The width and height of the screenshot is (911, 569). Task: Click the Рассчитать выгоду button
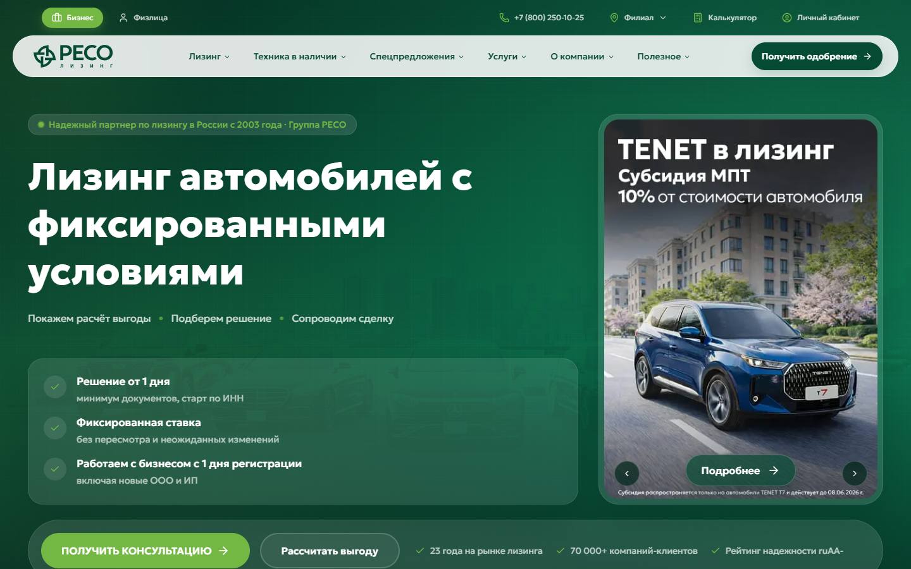click(330, 551)
